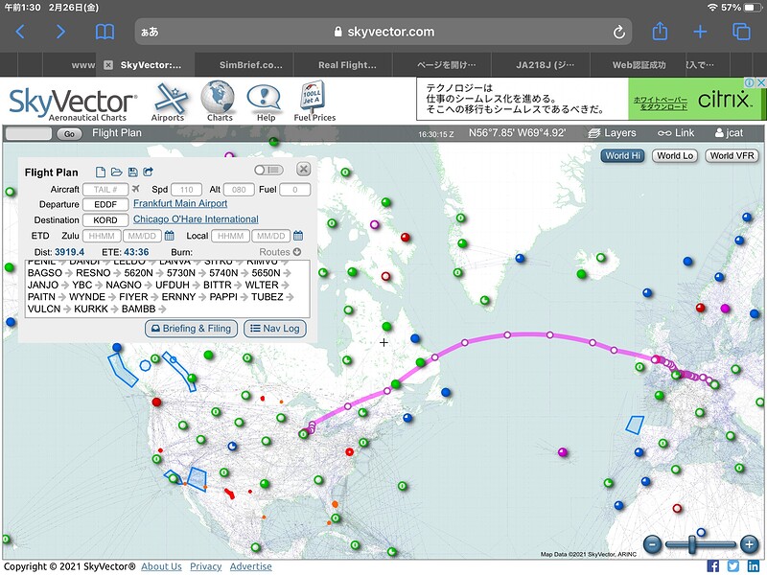Click the map zoom in plus button
767x575 pixels.
(x=750, y=543)
